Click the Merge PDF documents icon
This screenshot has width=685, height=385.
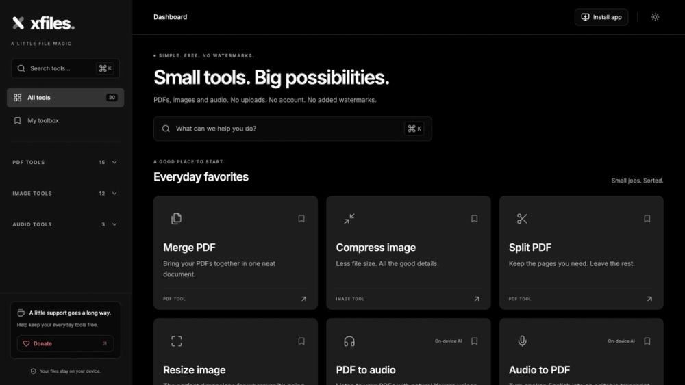[177, 218]
